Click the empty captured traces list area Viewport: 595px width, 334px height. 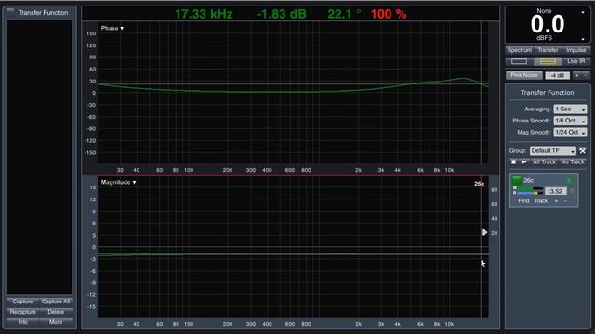tap(39, 157)
